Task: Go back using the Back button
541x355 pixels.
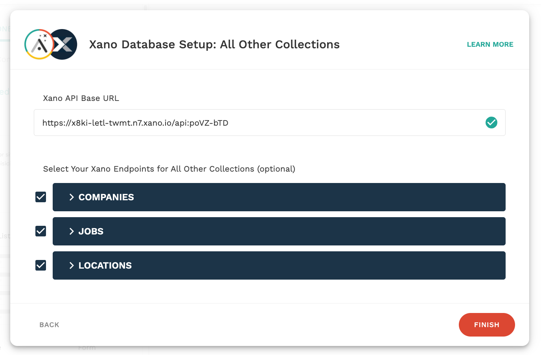Action: 49,325
